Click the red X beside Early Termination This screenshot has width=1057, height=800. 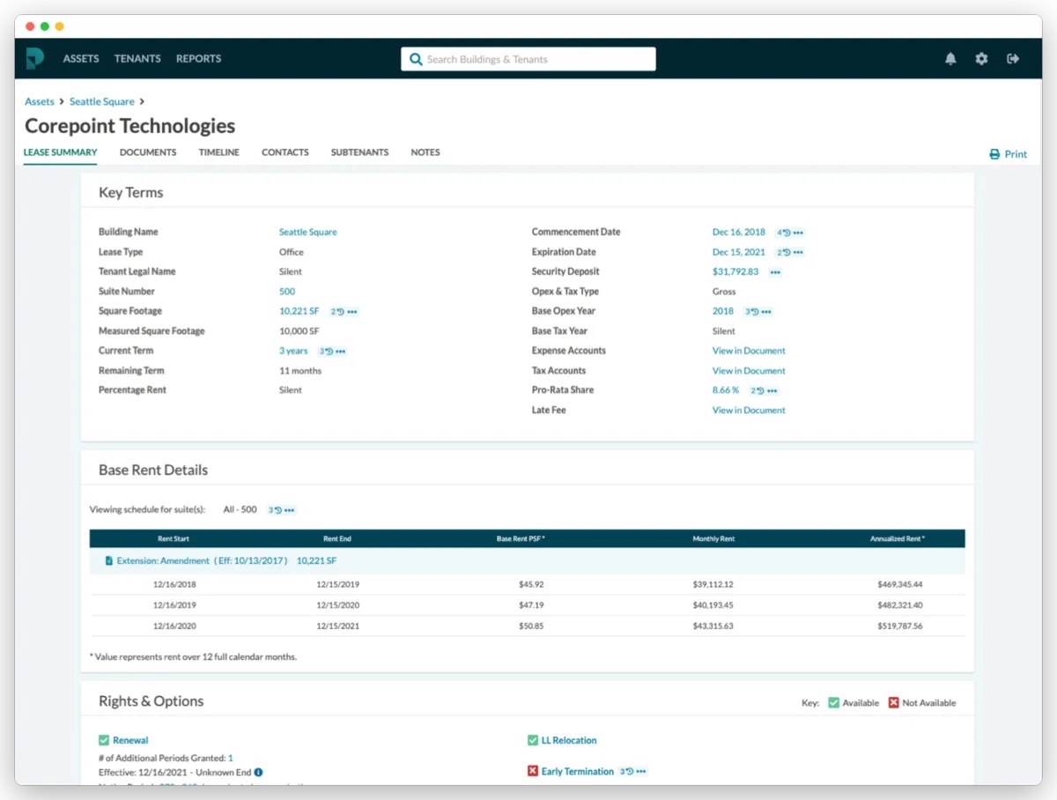(533, 772)
